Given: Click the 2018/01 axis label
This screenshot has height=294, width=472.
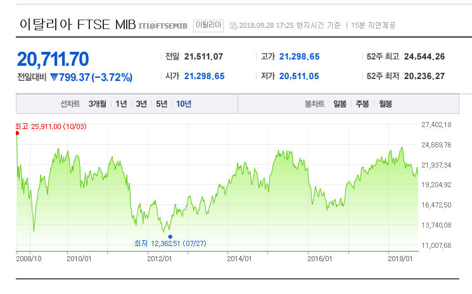Looking at the screenshot, I should tap(400, 259).
